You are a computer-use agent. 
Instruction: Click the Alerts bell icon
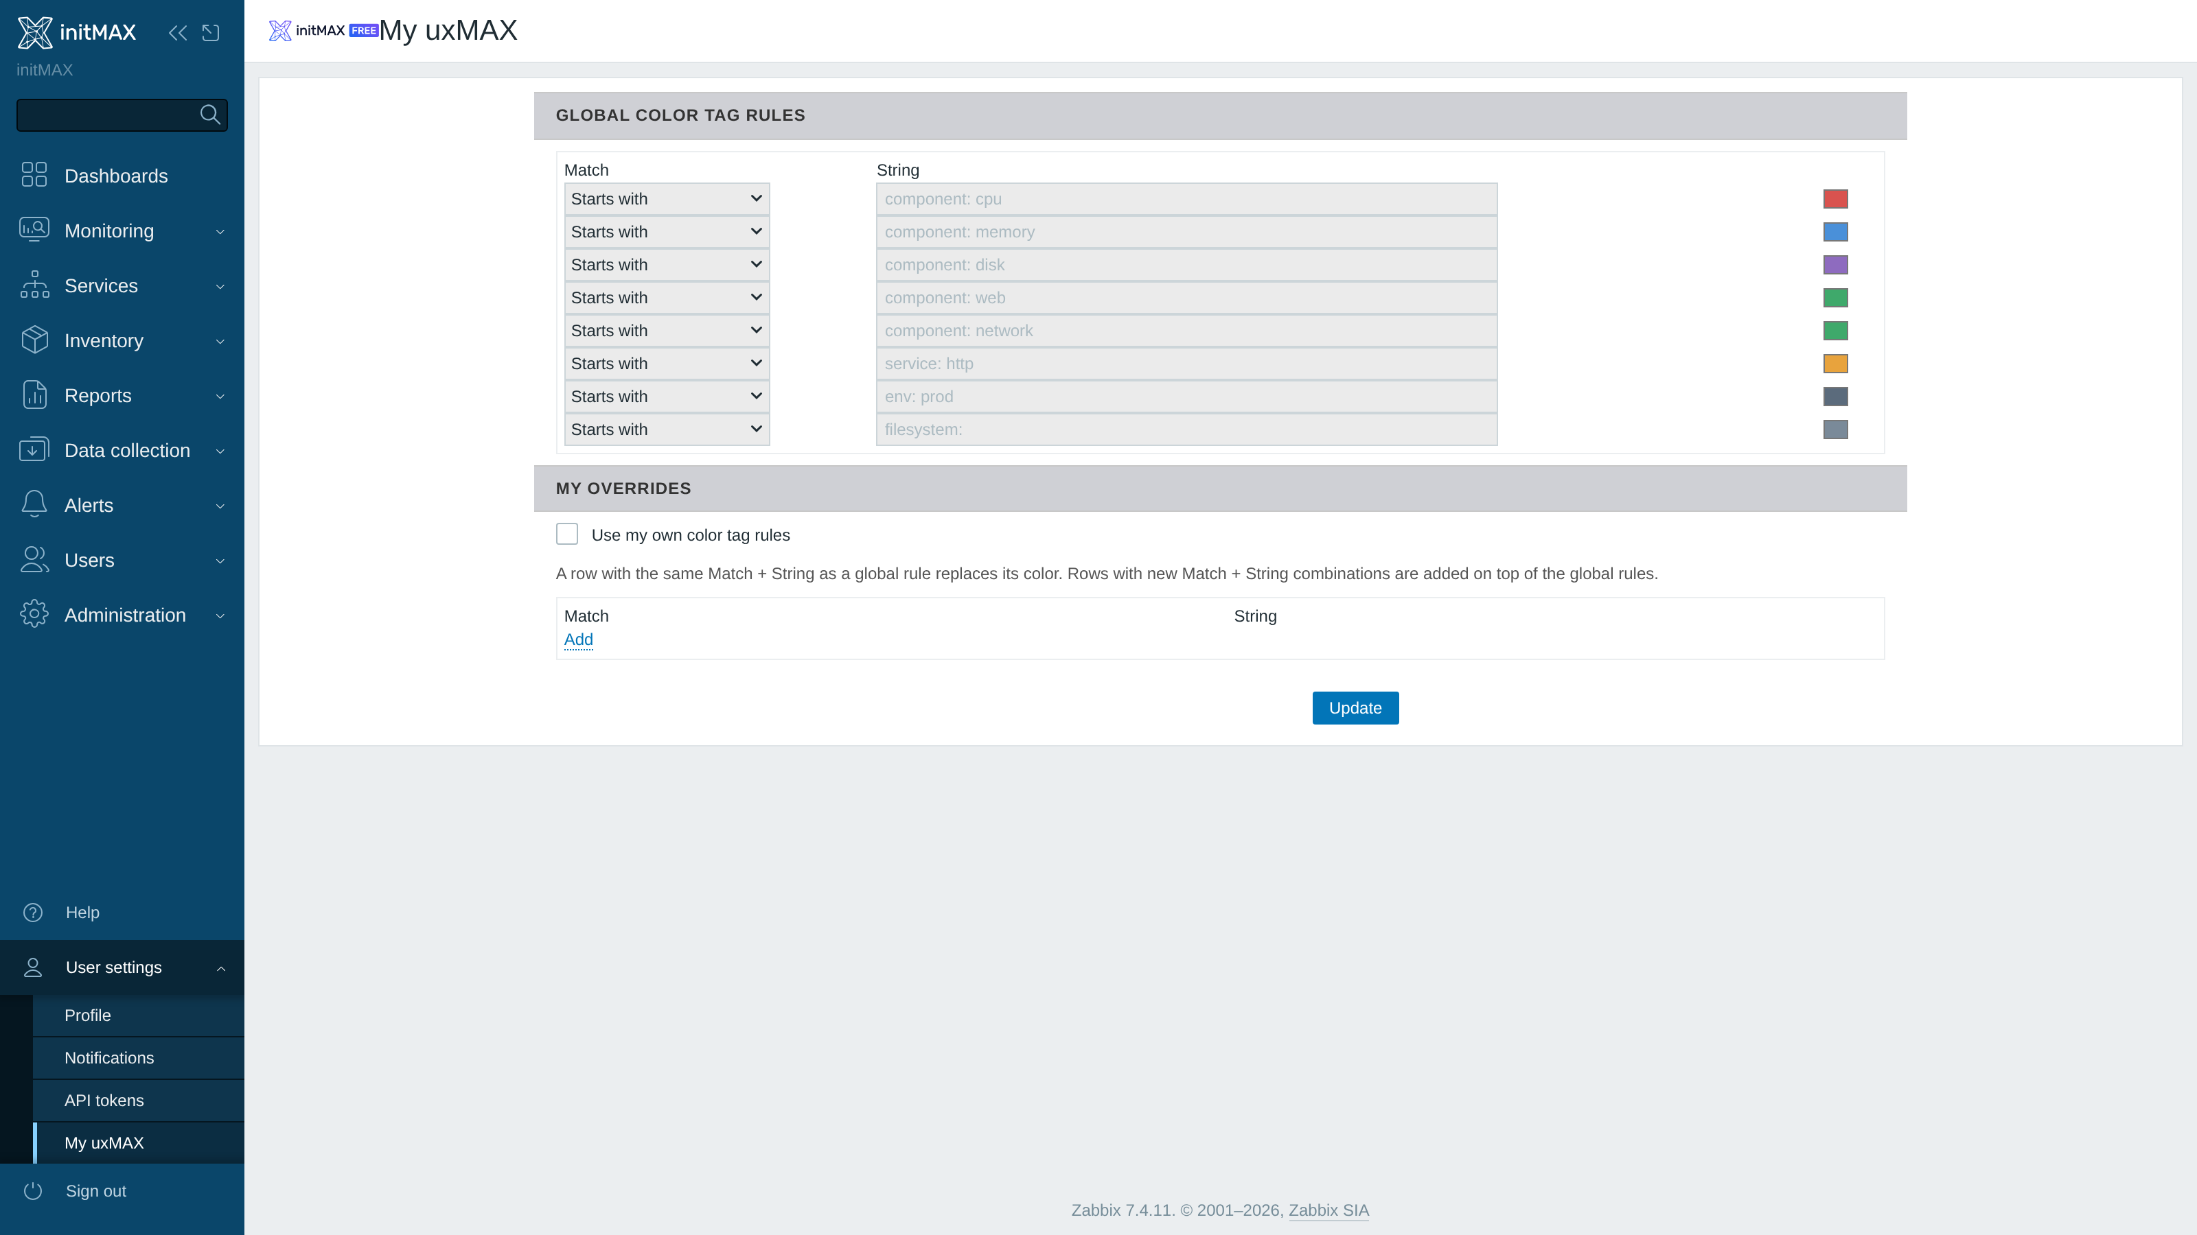34,504
